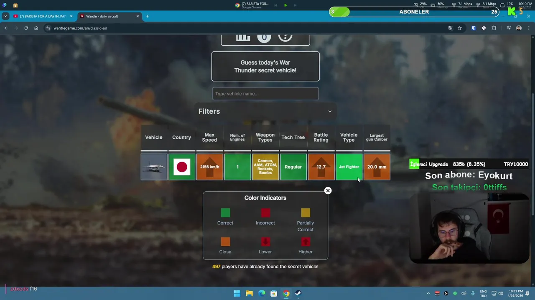
Task: Open the statistics bar chart icon
Action: (x=243, y=37)
